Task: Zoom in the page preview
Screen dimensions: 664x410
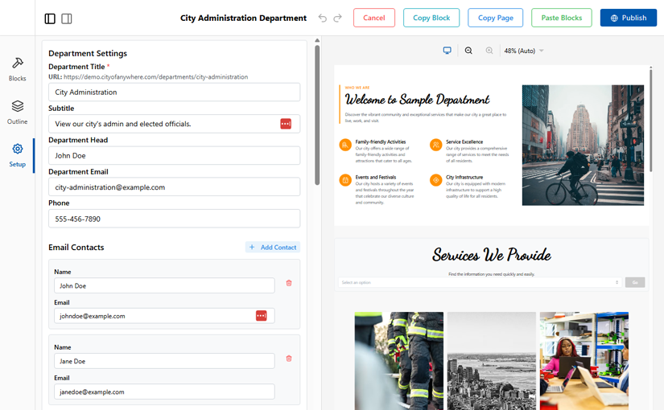Action: tap(489, 51)
